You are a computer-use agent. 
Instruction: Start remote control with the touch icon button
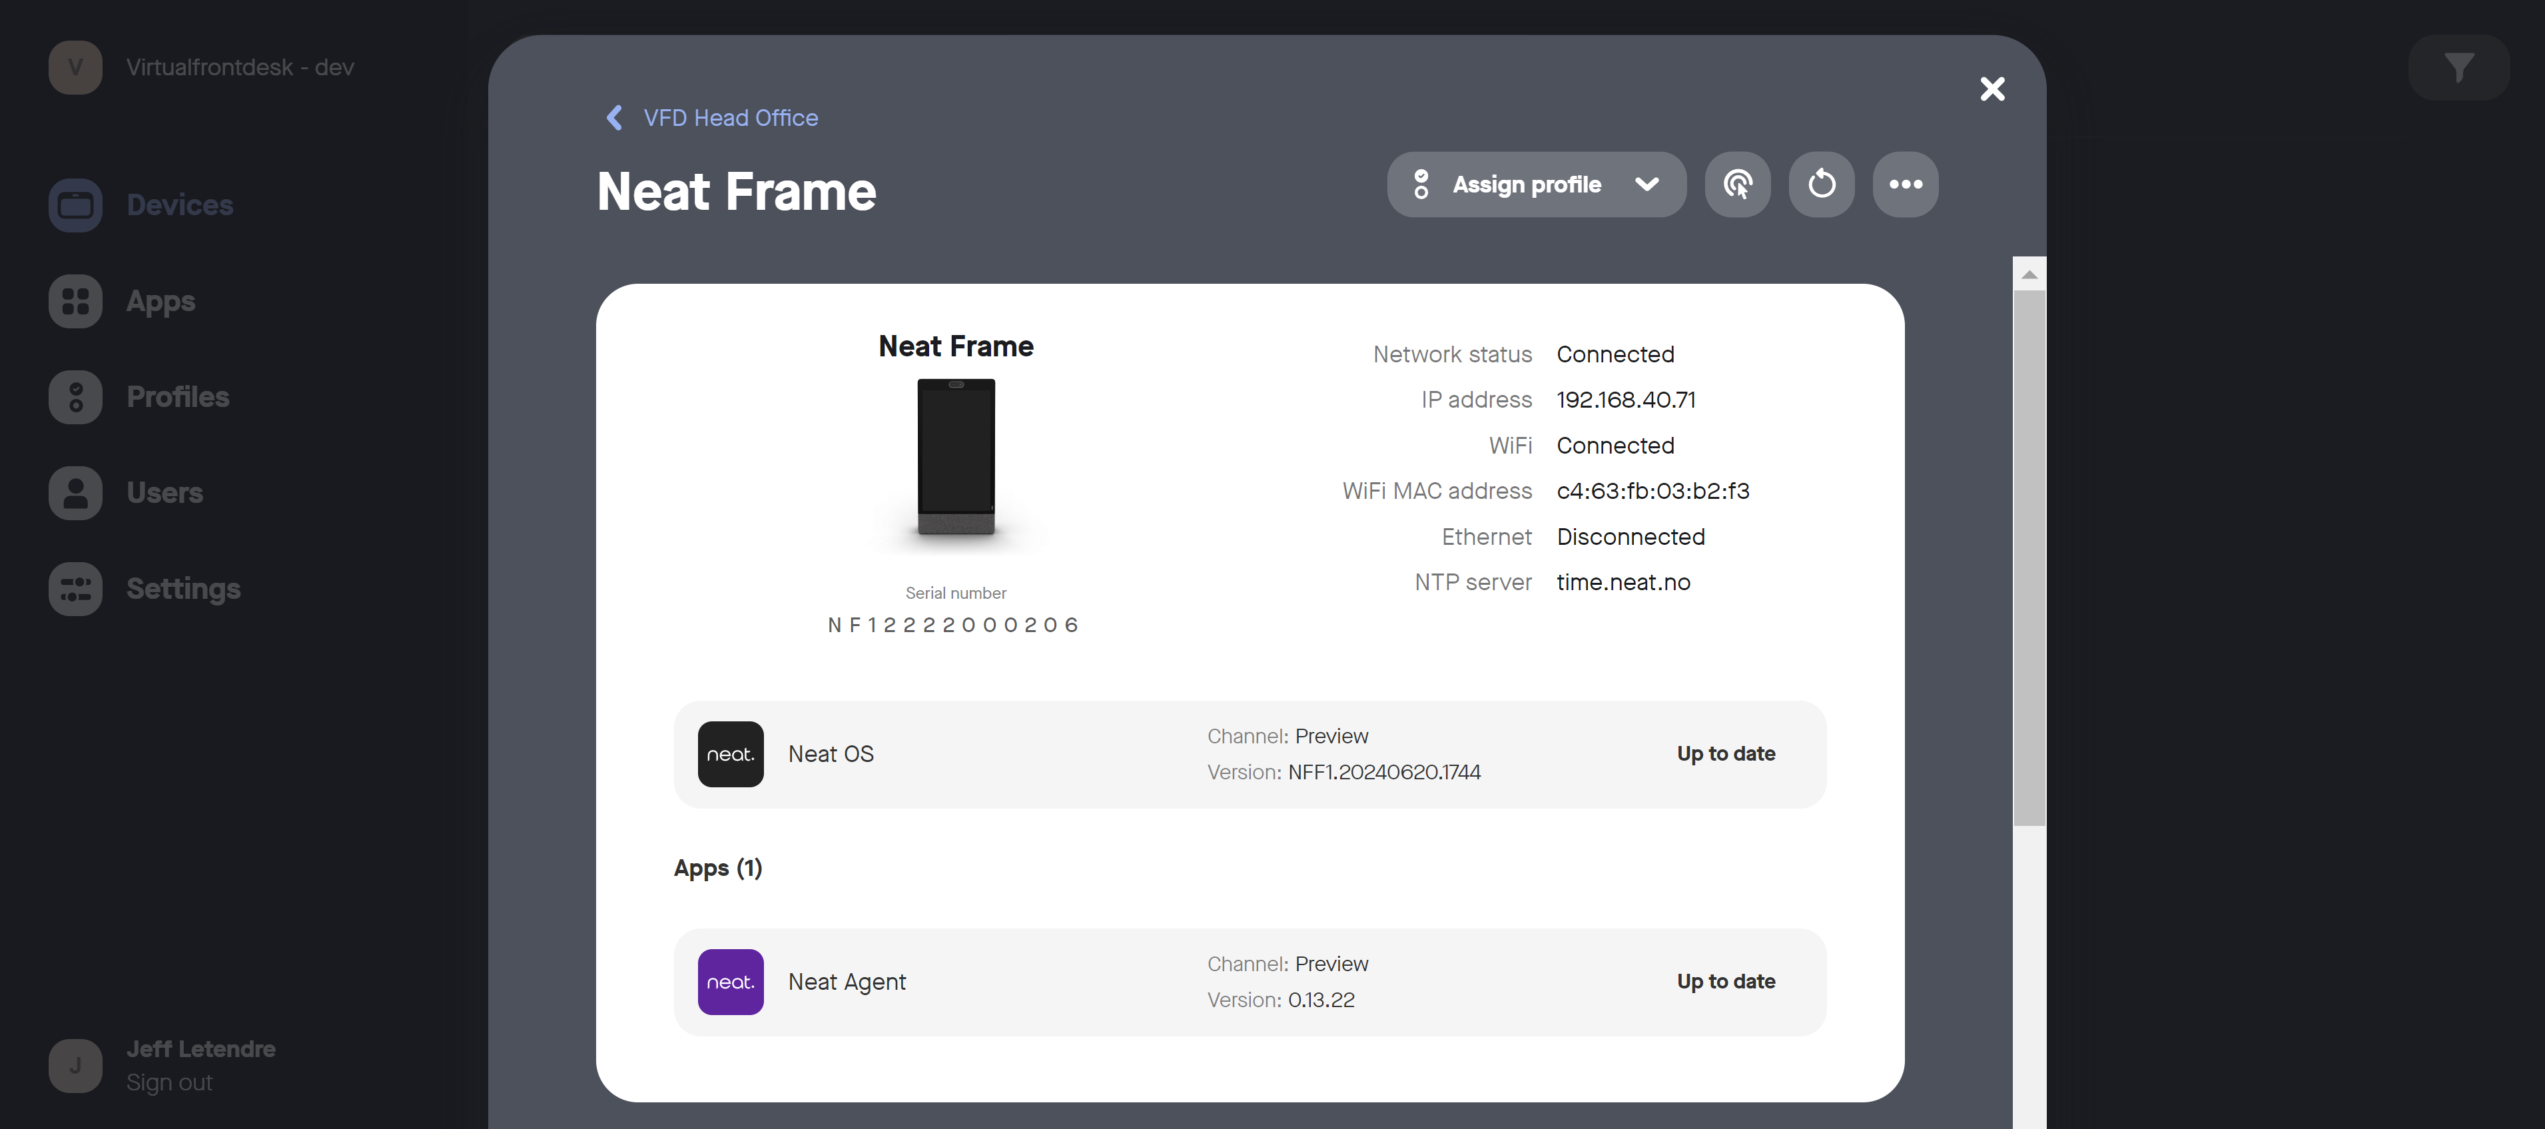click(1738, 185)
